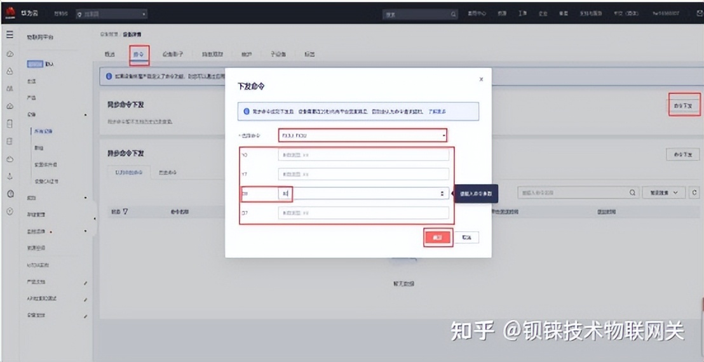This screenshot has height=362, width=704.
Task: Open 资源空间 in the sidebar
Action: point(36,248)
